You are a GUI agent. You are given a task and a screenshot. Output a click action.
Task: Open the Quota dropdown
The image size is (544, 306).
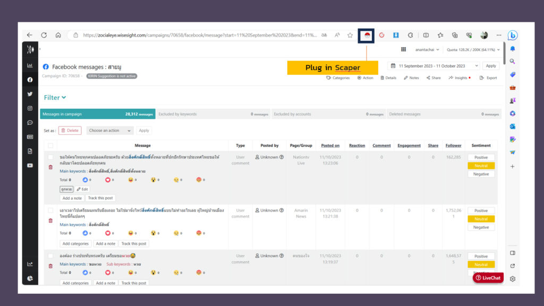pos(473,49)
